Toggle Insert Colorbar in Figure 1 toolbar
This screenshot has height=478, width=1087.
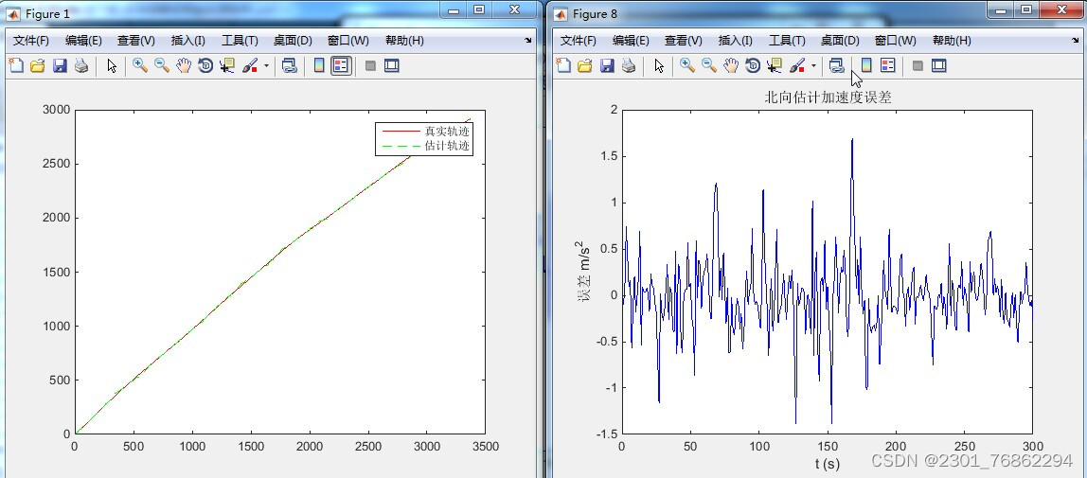[319, 66]
